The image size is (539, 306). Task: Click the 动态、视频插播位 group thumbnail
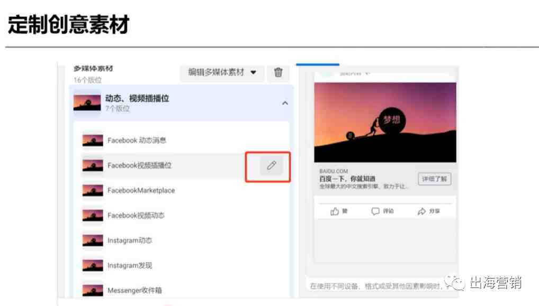[87, 103]
